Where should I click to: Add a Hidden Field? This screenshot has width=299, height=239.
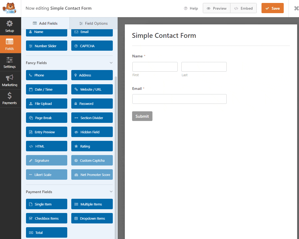coord(92,132)
